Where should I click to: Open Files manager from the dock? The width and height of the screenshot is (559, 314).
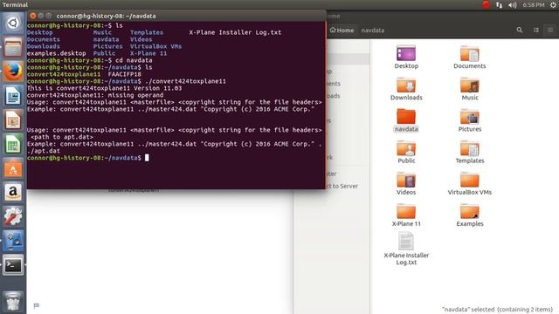tap(13, 47)
